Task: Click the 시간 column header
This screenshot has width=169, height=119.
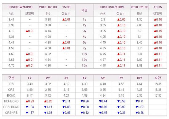Action: coord(158,78)
